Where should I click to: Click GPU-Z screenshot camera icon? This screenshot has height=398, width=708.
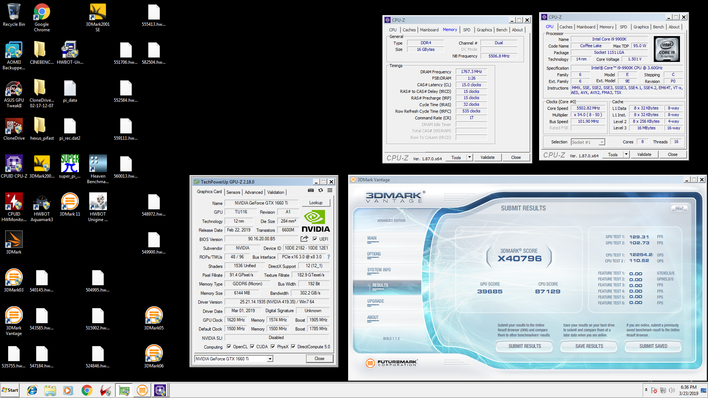[311, 191]
